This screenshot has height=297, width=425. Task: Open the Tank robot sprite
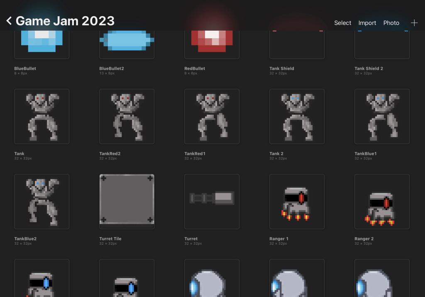(x=42, y=116)
